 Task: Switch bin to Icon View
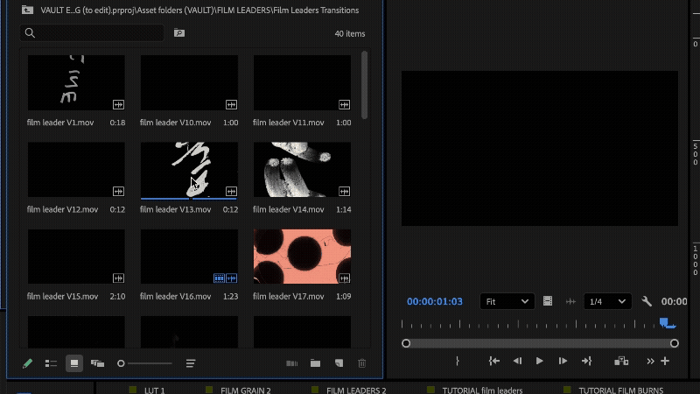tap(74, 363)
